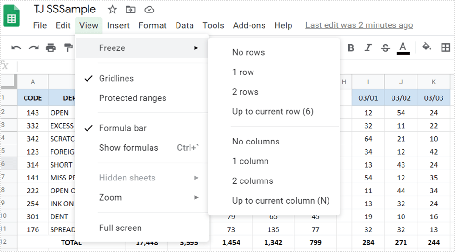
Task: Click the redo arrow icon
Action: coord(33,48)
